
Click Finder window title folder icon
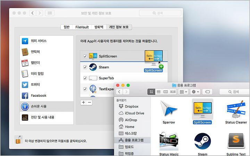click(174, 85)
